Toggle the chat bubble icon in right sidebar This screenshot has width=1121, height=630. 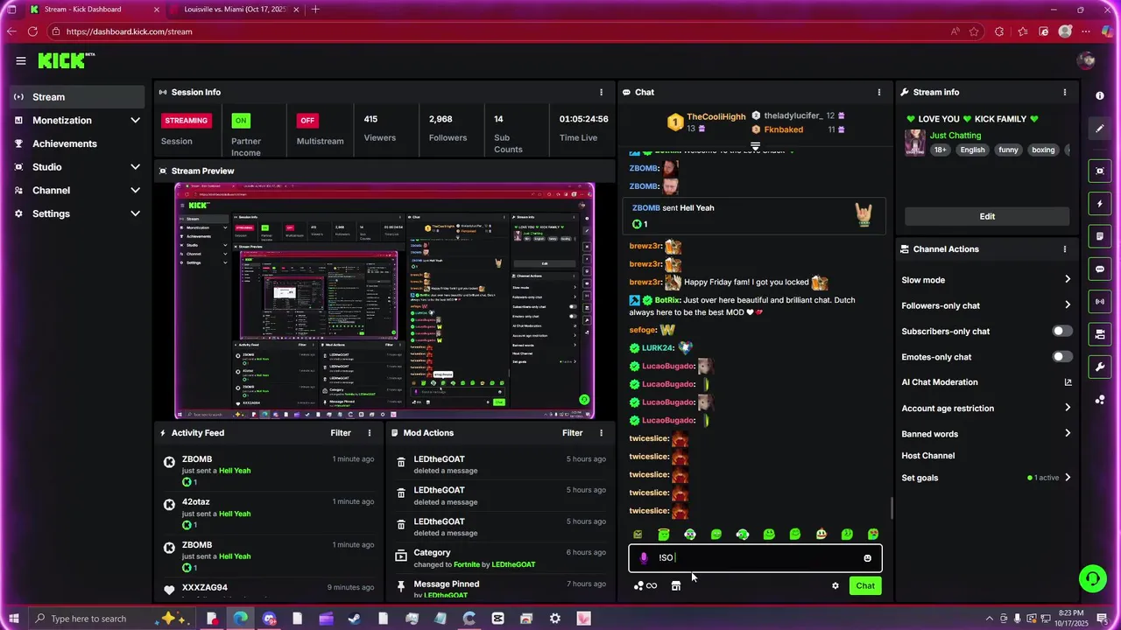coord(1100,269)
